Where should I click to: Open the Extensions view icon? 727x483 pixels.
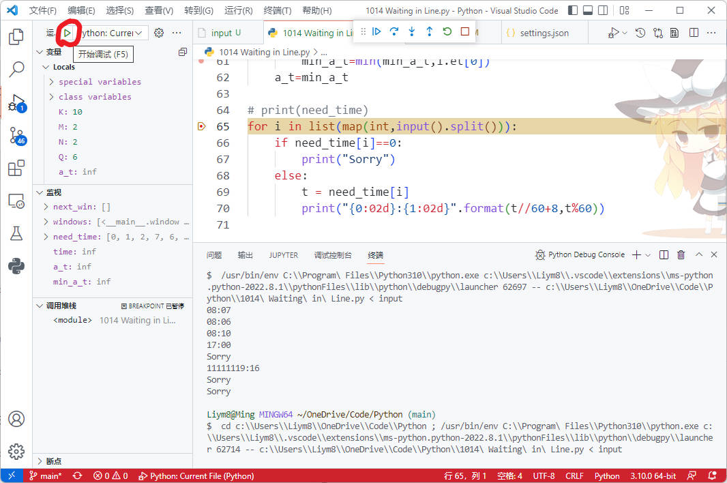(x=16, y=169)
